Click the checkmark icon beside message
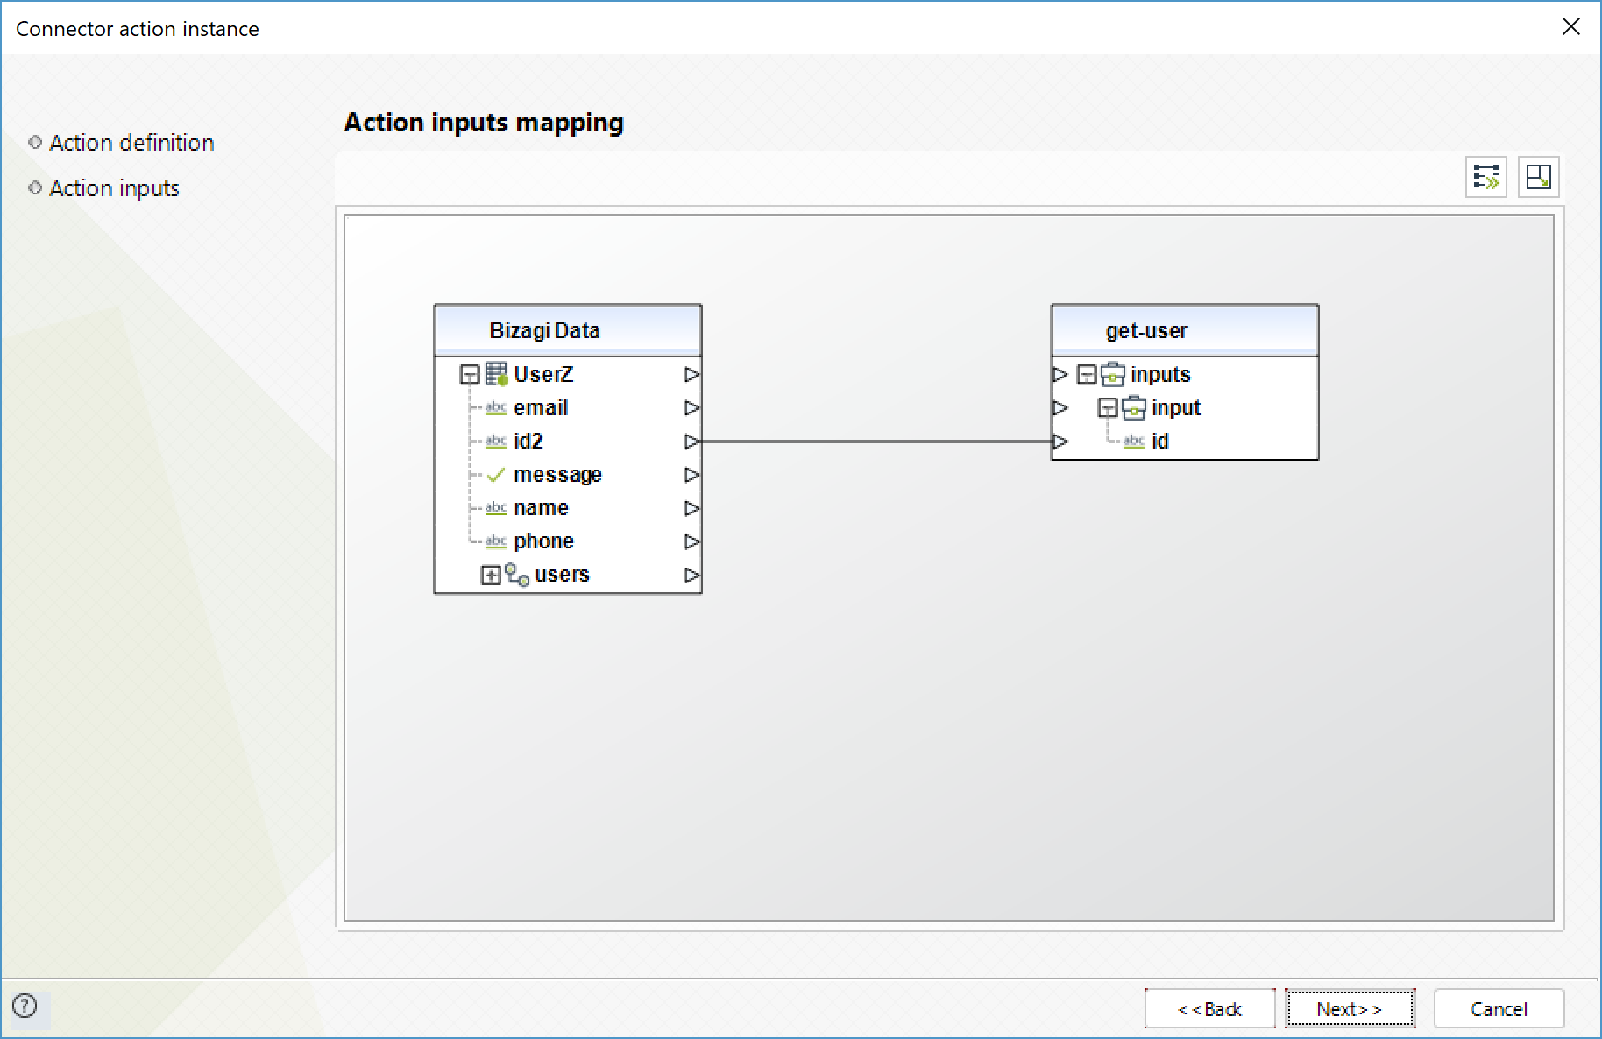 (x=496, y=475)
